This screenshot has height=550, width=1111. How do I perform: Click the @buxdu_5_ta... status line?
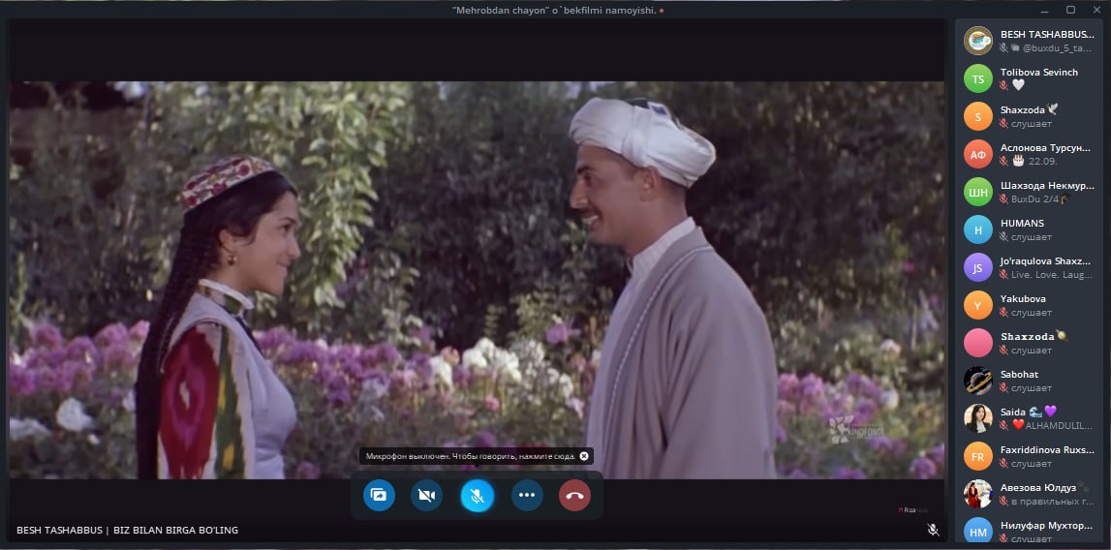pyautogui.click(x=1057, y=48)
